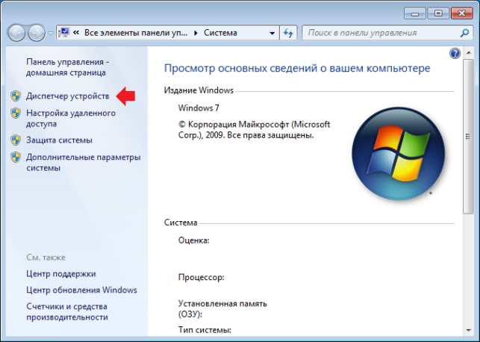This screenshot has height=342, width=480.
Task: Click the Refresh button in address bar
Action: tap(288, 33)
